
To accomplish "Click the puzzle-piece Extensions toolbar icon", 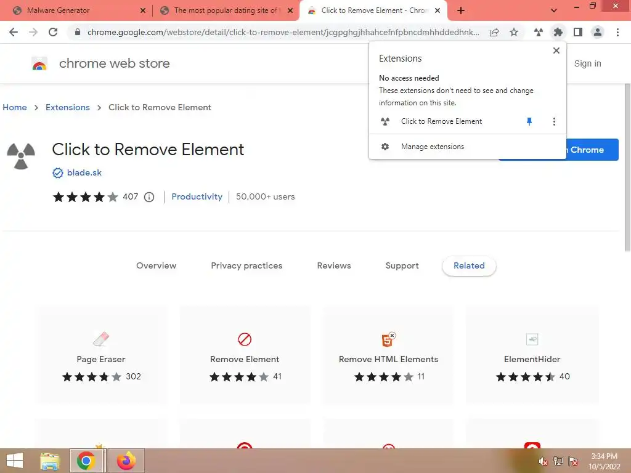I will pyautogui.click(x=558, y=32).
